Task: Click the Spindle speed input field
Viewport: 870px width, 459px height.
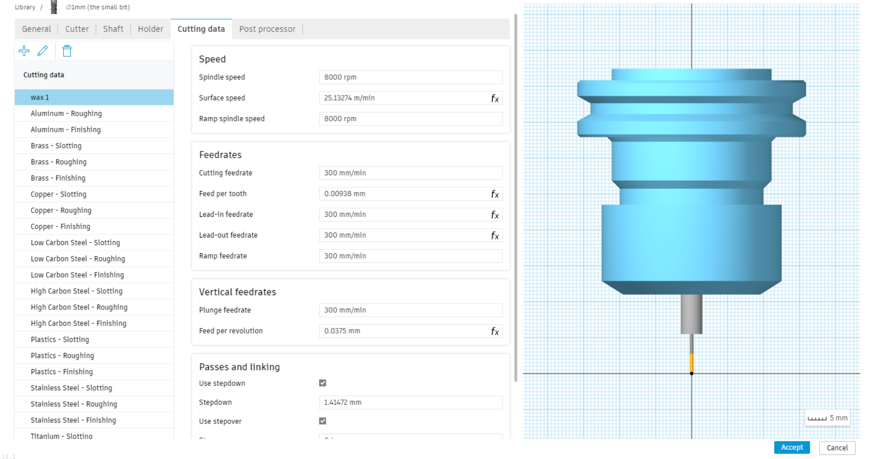Action: [x=411, y=77]
